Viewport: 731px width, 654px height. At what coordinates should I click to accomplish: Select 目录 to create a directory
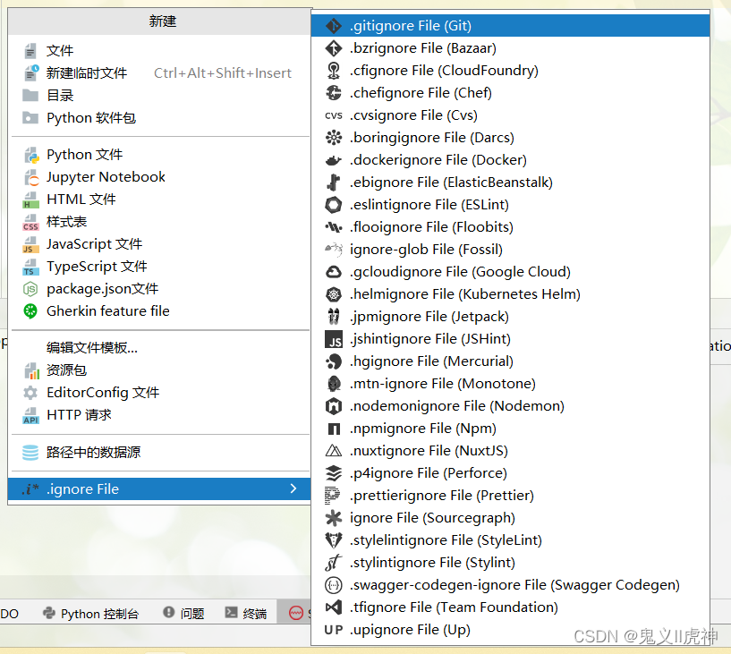159,95
